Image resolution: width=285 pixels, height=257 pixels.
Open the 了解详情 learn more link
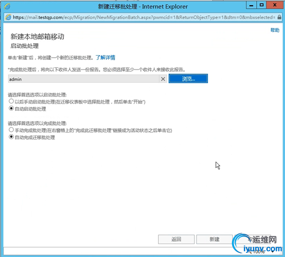click(x=105, y=58)
